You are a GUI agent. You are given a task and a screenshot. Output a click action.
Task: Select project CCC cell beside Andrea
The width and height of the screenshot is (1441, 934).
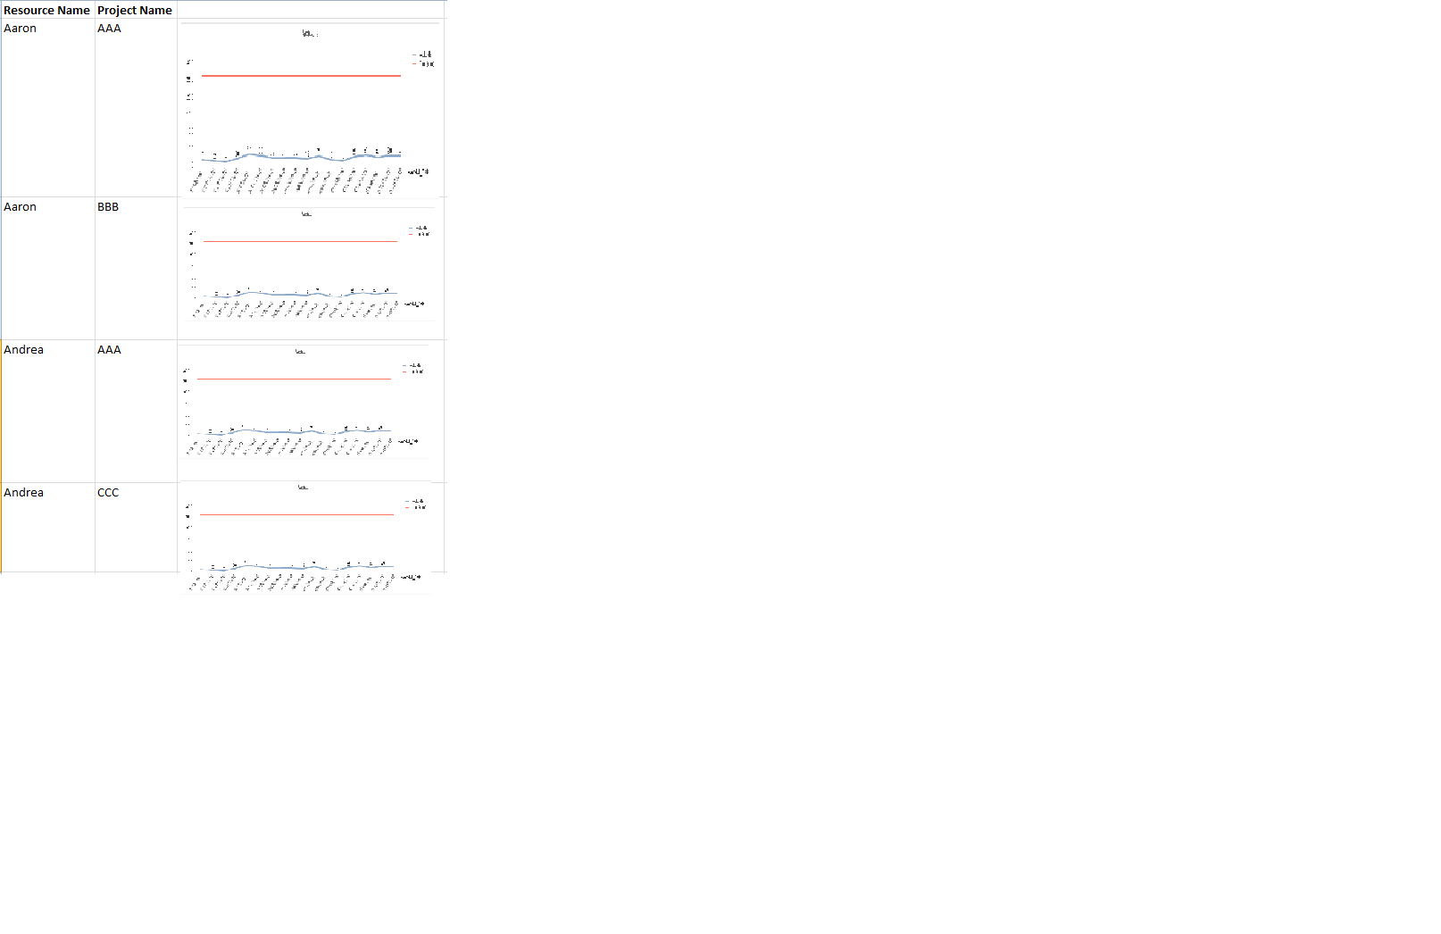click(136, 528)
